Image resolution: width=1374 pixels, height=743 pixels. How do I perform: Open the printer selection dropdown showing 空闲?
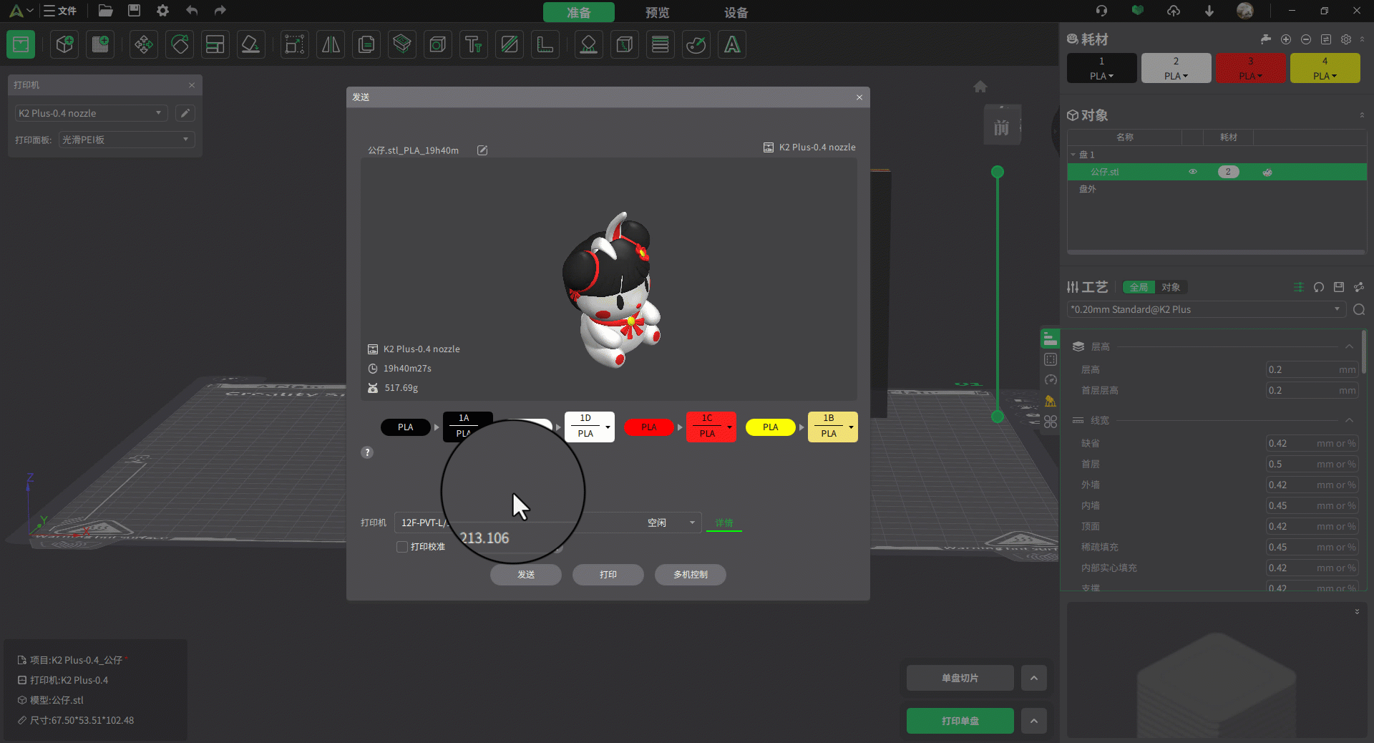(547, 523)
